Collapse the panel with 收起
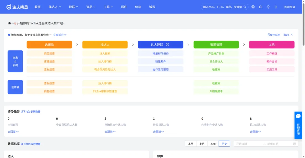Screen dimensions: 305x158 click(288, 35)
